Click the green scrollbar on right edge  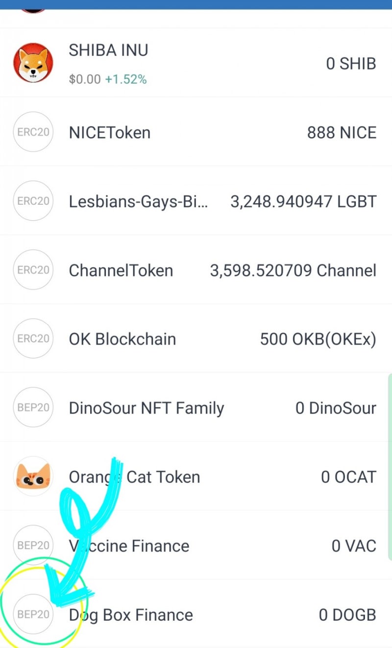(390, 467)
